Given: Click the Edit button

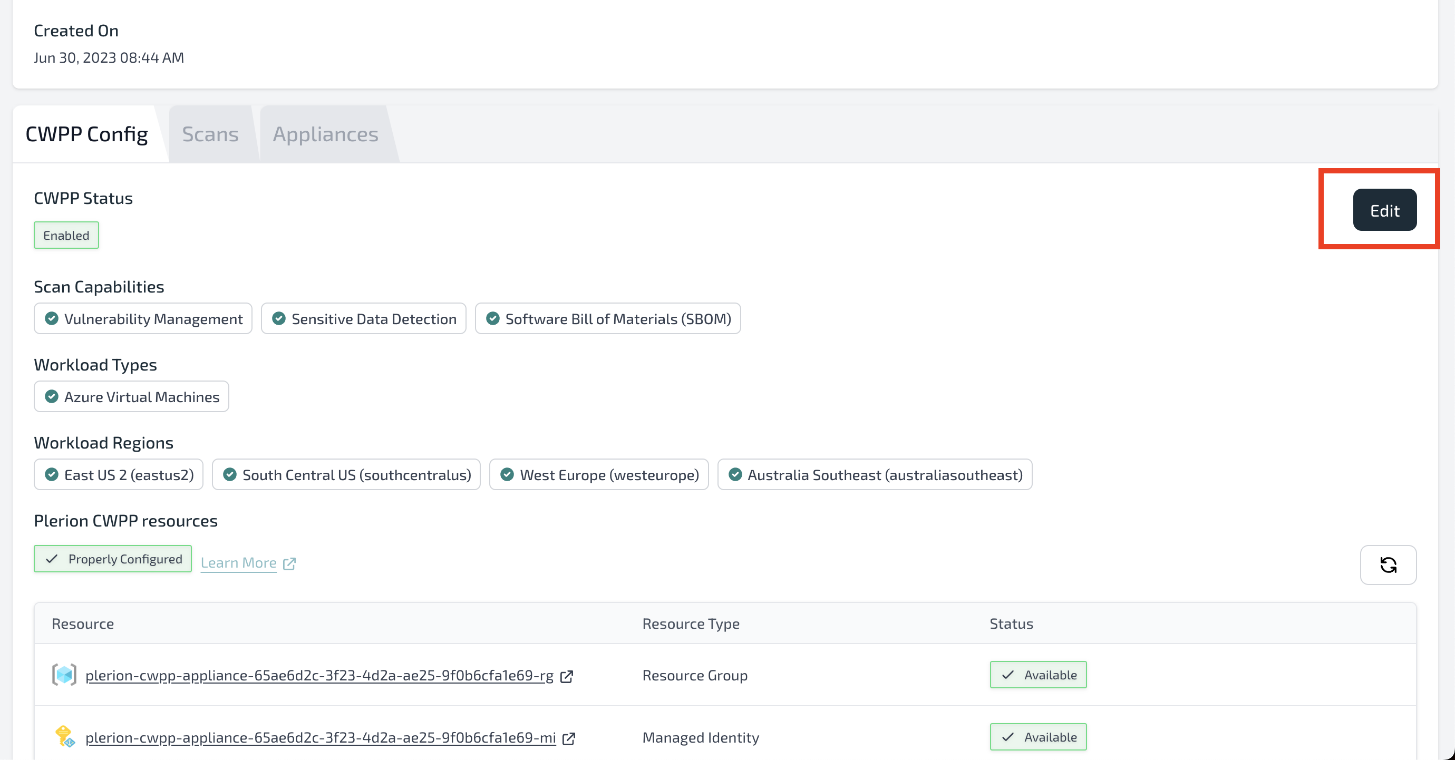Looking at the screenshot, I should coord(1384,210).
